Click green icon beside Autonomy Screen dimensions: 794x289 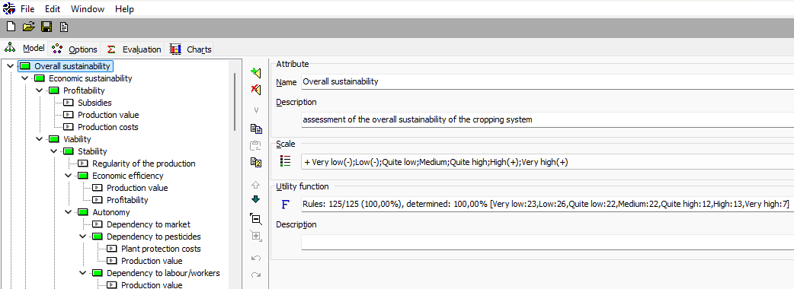(x=83, y=212)
